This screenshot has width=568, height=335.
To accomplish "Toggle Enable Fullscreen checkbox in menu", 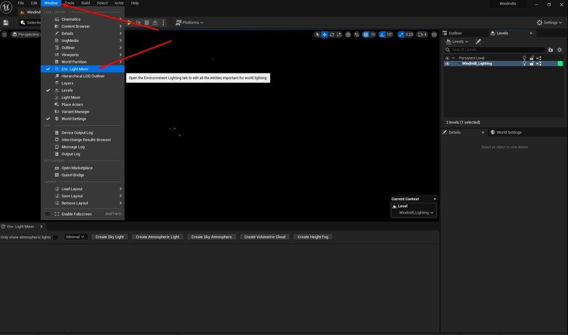I will (x=48, y=214).
